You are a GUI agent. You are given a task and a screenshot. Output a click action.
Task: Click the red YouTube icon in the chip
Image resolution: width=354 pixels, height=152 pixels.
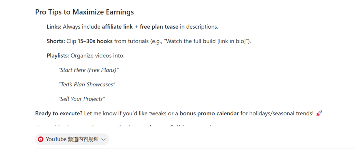click(41, 139)
